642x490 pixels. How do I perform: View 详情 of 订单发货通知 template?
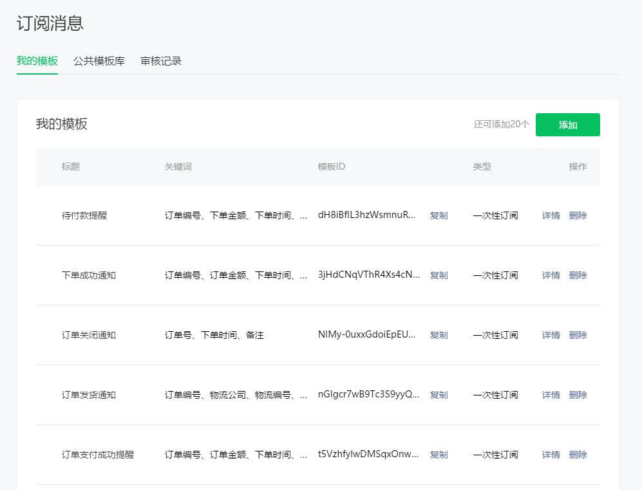coord(551,395)
